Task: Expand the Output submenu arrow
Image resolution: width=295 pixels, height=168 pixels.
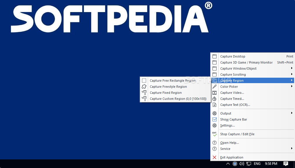Action: tap(292, 113)
